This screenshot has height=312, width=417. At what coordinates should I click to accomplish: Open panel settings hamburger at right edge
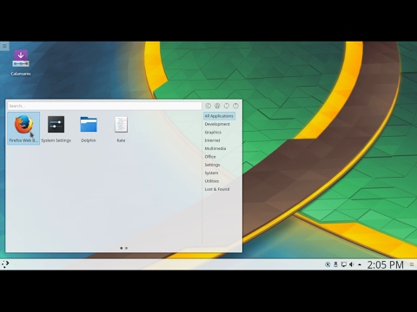pyautogui.click(x=412, y=264)
